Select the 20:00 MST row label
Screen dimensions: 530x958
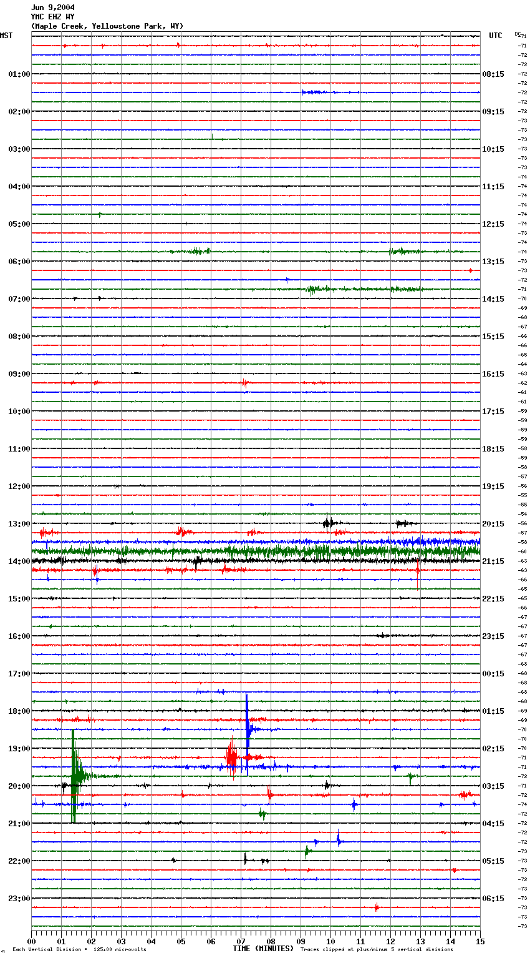pyautogui.click(x=19, y=786)
